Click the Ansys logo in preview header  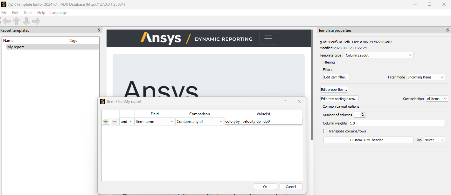[x=161, y=38]
